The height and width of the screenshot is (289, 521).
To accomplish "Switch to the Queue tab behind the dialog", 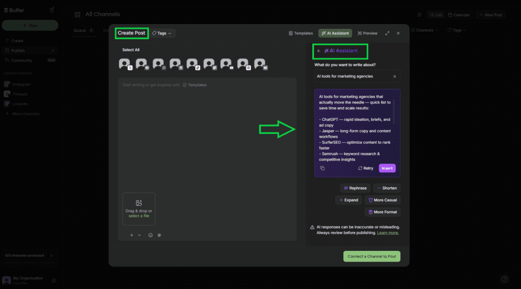I will coord(83,30).
